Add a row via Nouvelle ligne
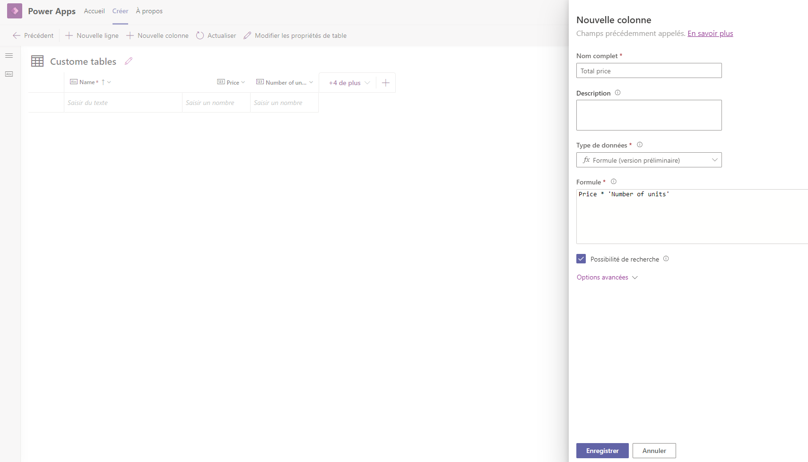This screenshot has height=462, width=808. tap(92, 35)
